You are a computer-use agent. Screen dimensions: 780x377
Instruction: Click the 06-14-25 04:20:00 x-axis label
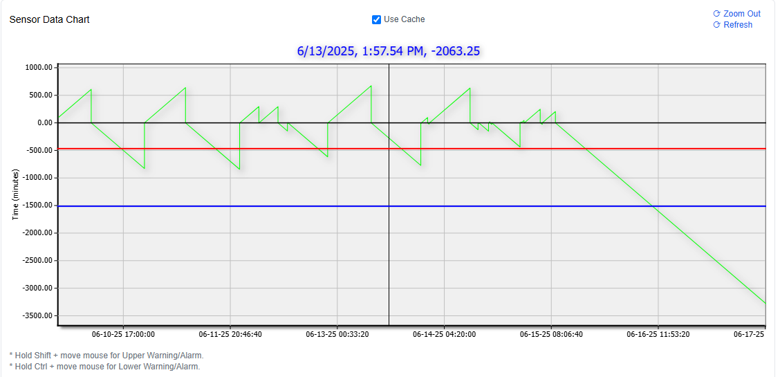pyautogui.click(x=444, y=334)
